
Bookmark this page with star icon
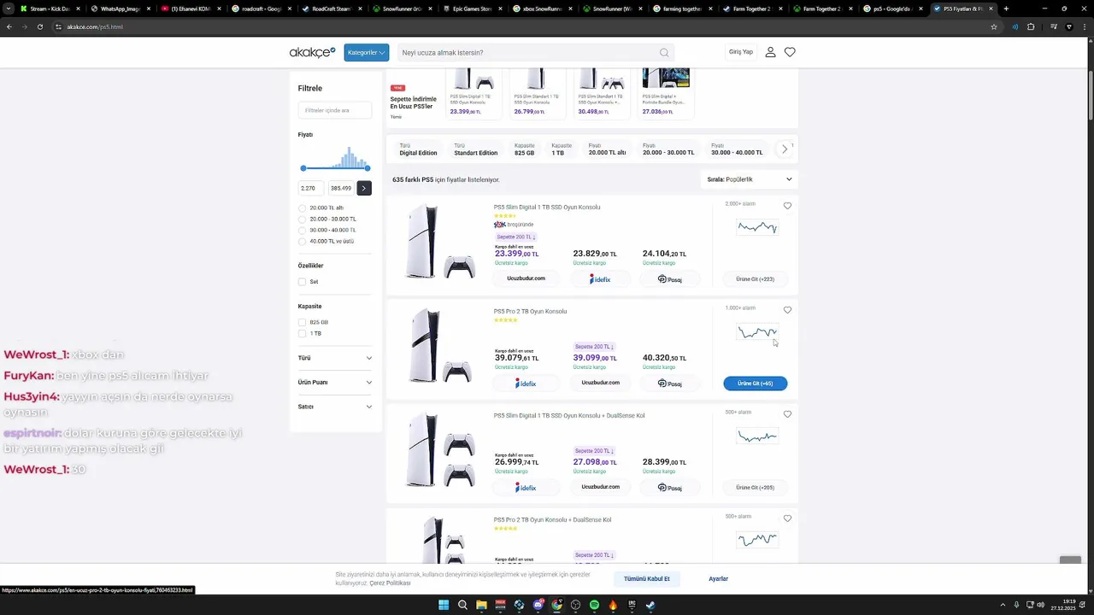(994, 26)
